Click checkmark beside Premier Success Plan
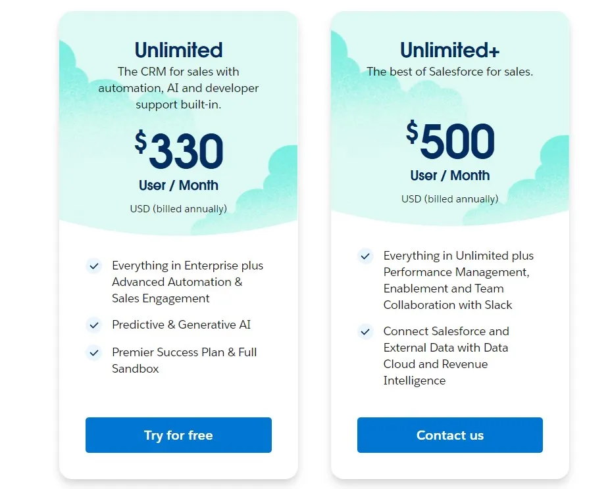 click(93, 352)
